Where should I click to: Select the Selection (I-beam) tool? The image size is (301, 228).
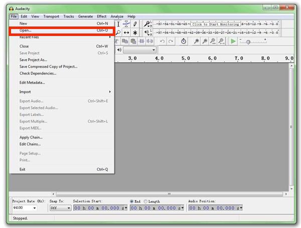point(118,24)
